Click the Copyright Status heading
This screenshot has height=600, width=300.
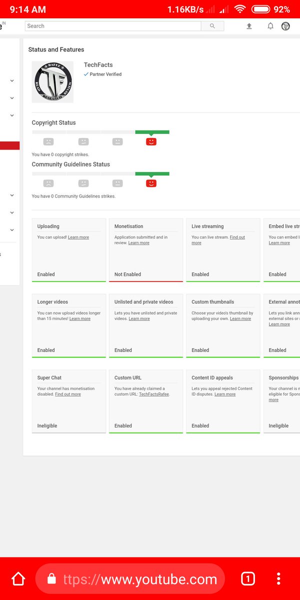53,122
